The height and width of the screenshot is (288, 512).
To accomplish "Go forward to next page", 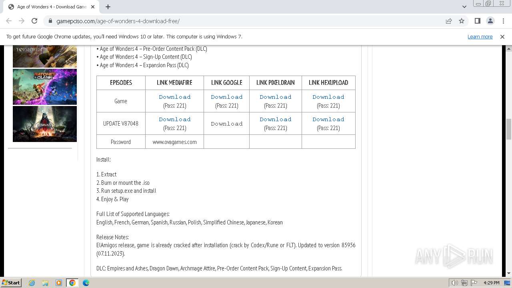I will (x=22, y=21).
